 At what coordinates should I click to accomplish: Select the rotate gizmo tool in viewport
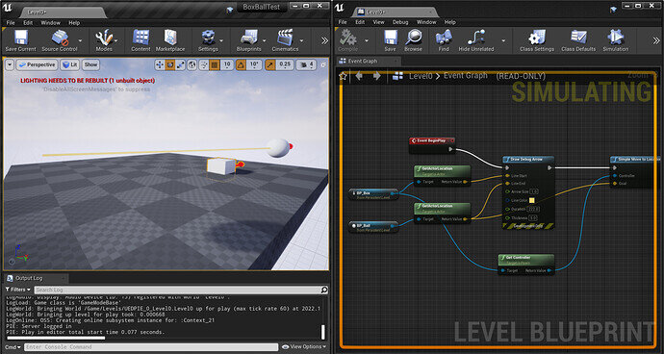(170, 64)
